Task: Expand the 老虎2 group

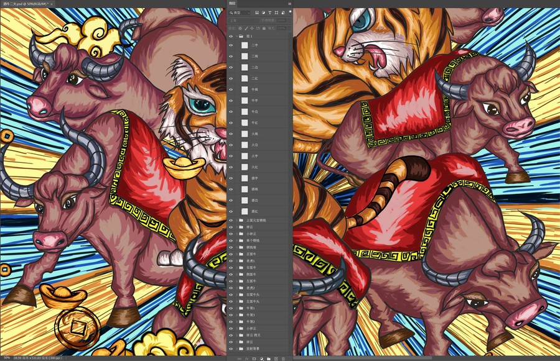Action: tap(237, 288)
